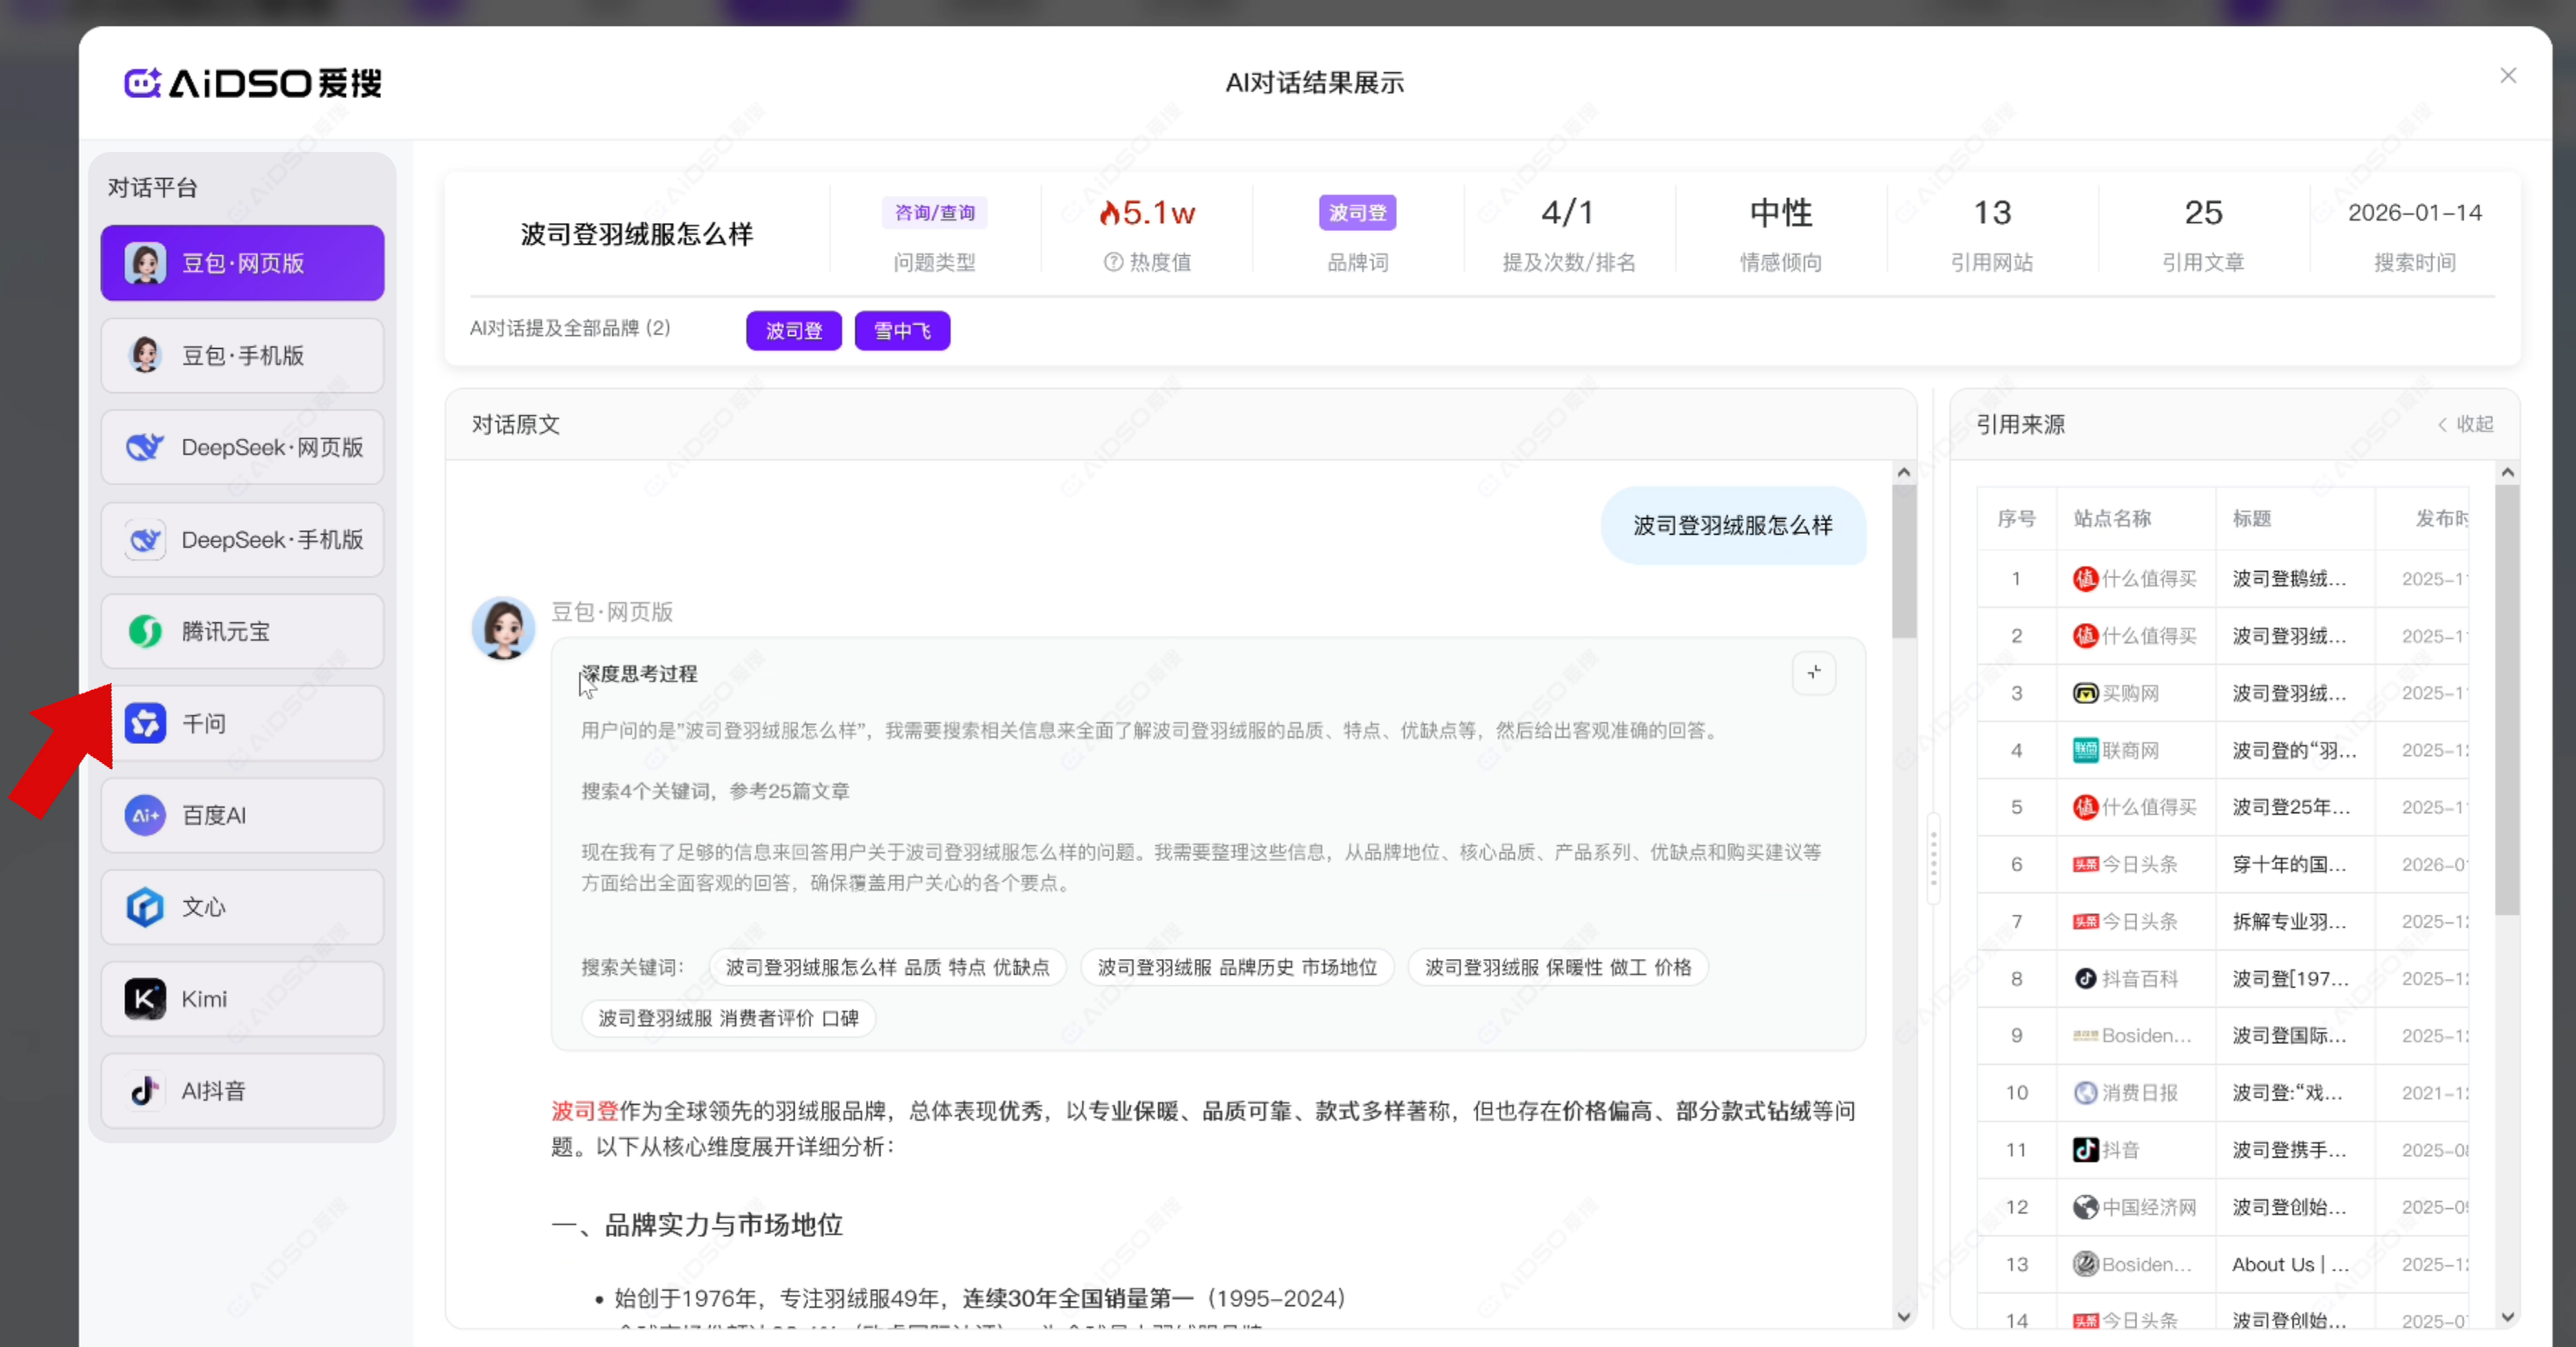The height and width of the screenshot is (1347, 2576).
Task: Switch to 豆包·网页版 tab
Action: point(242,263)
